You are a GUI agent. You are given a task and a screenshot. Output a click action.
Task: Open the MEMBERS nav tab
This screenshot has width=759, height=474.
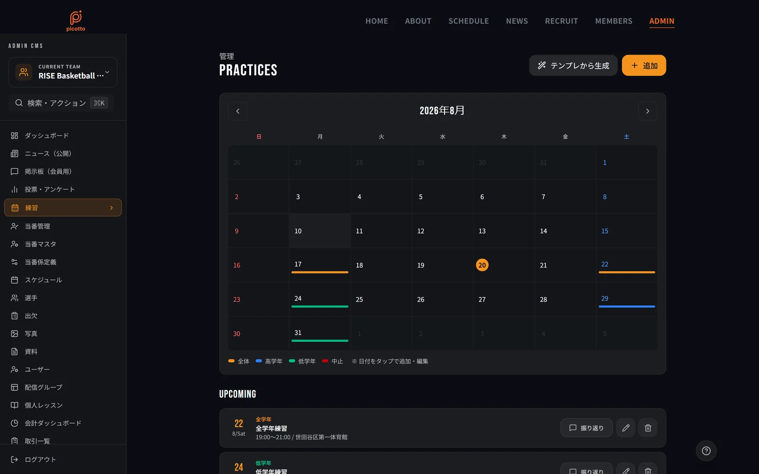pos(614,21)
